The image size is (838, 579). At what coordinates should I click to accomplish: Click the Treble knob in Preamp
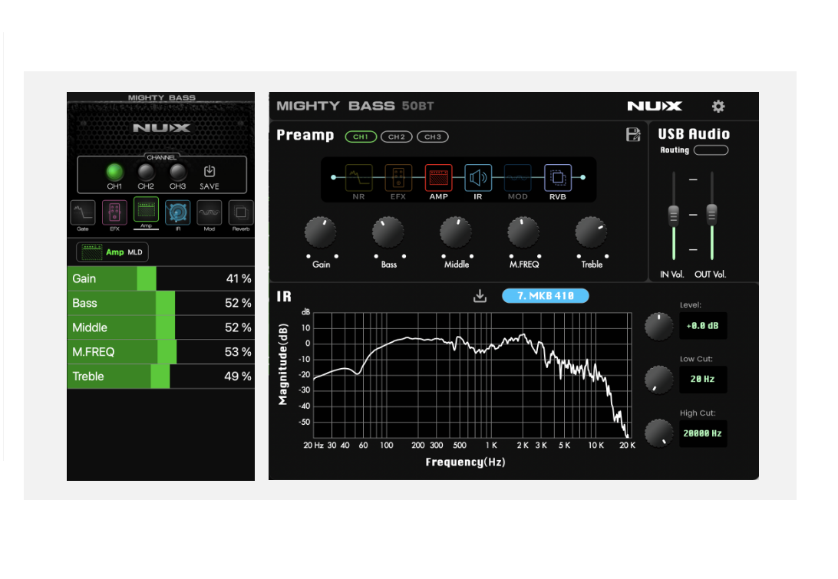[591, 232]
